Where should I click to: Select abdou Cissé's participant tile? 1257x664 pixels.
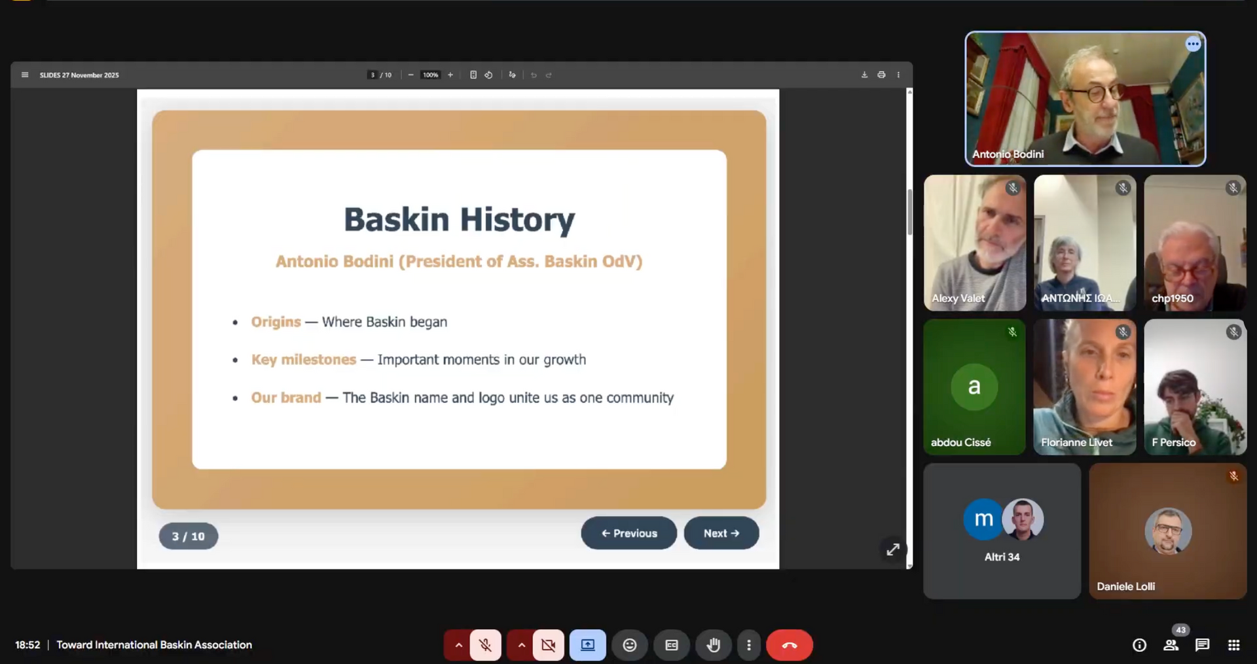tap(975, 387)
